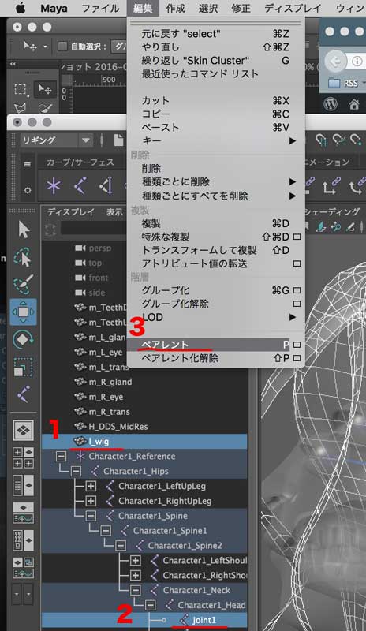Open アトリビュート値の転送 option box
366x631 pixels.
(297, 263)
